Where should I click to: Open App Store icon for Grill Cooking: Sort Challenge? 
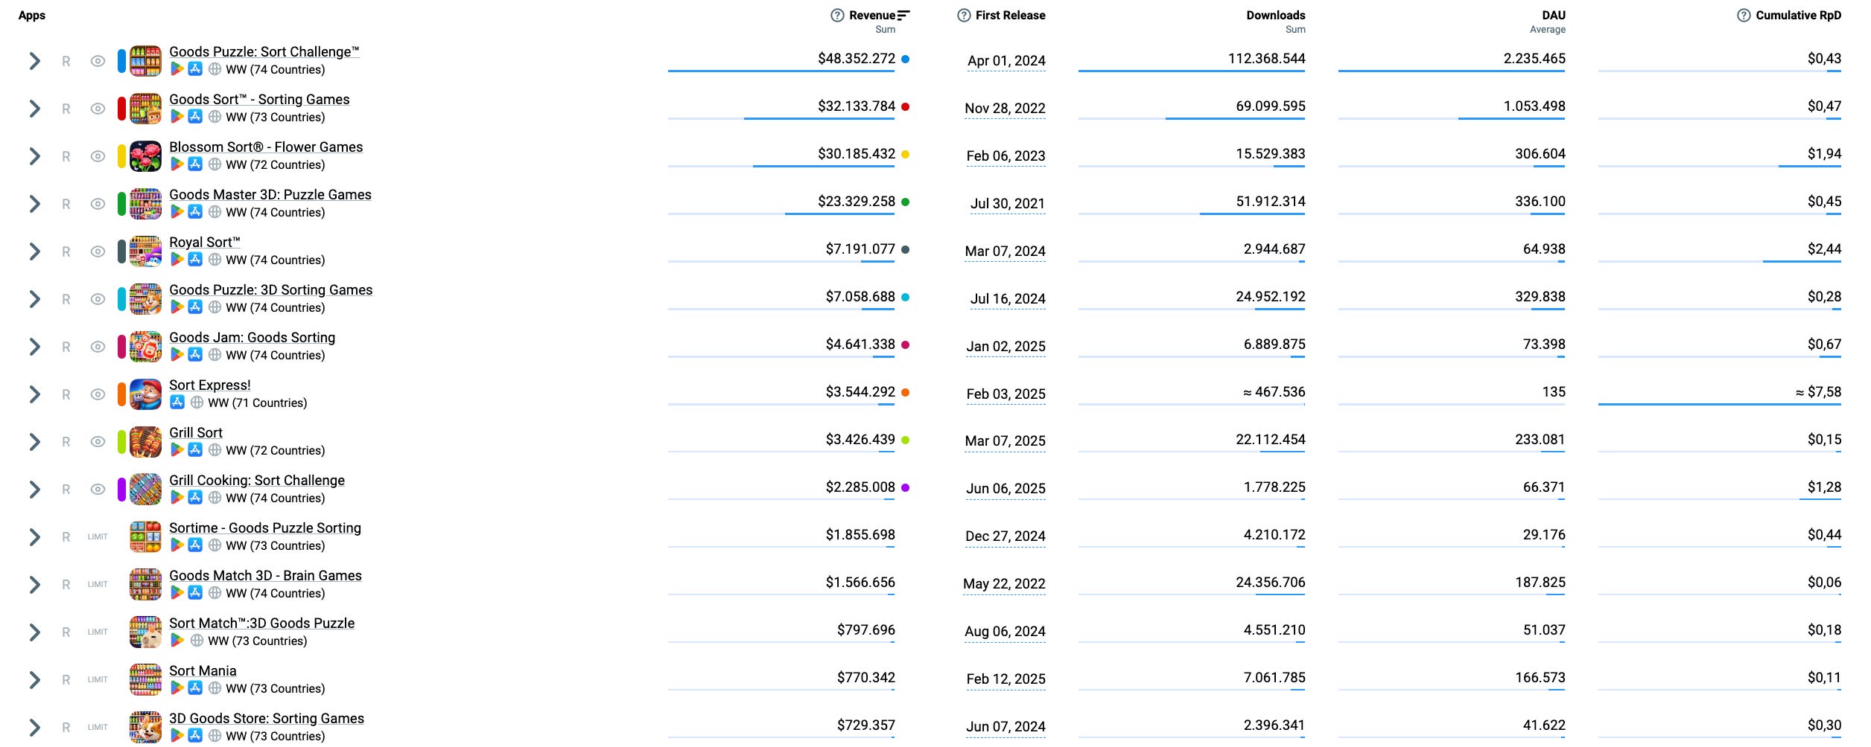click(195, 498)
